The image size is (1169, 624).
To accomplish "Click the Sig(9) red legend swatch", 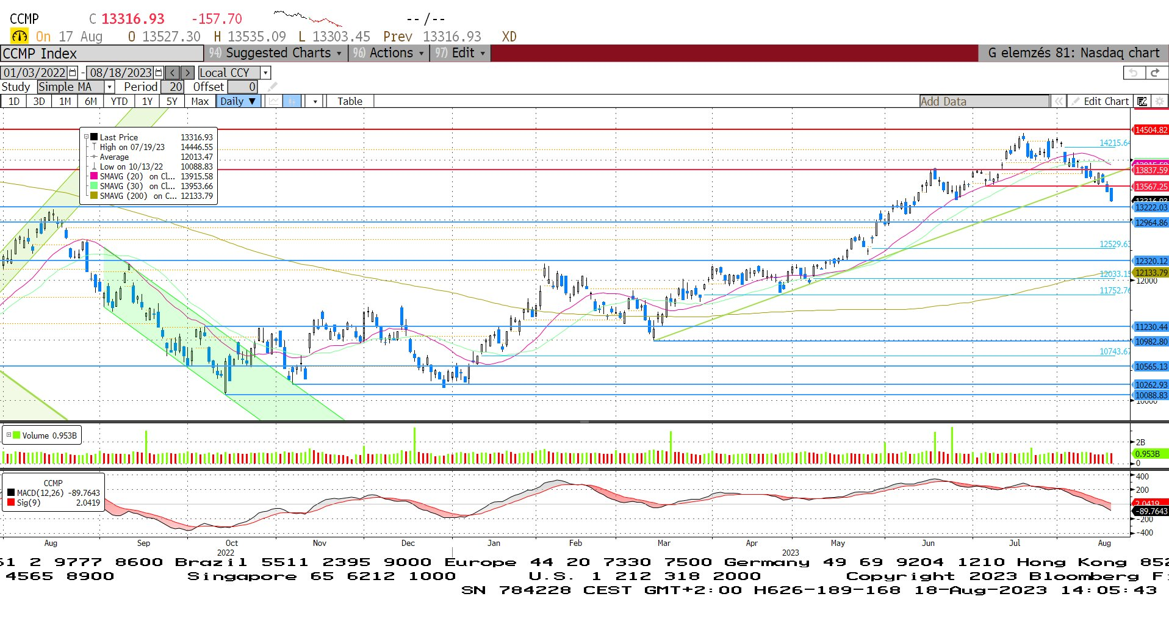I will [11, 502].
